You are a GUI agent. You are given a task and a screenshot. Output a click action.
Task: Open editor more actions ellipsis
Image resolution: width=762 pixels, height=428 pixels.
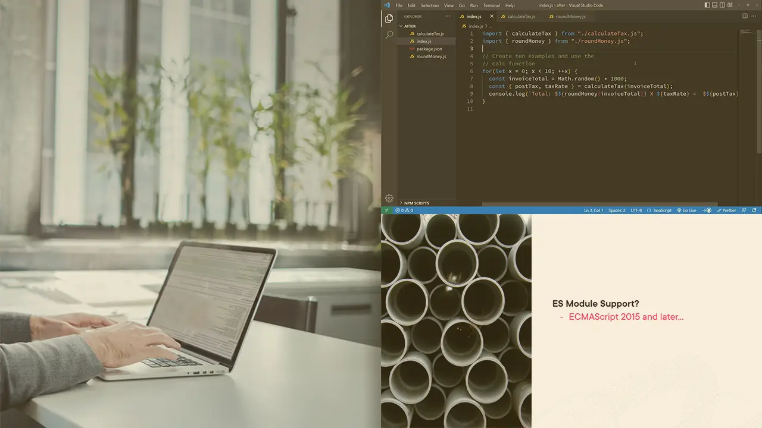coord(754,16)
